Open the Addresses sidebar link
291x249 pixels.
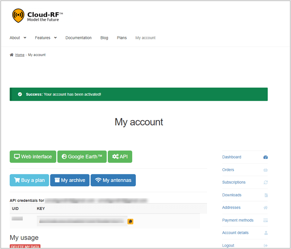231,207
